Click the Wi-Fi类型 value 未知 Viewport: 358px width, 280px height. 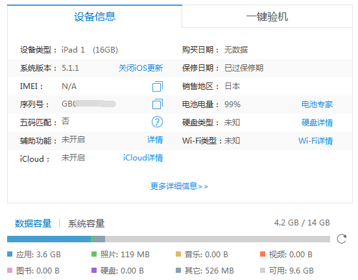(232, 141)
